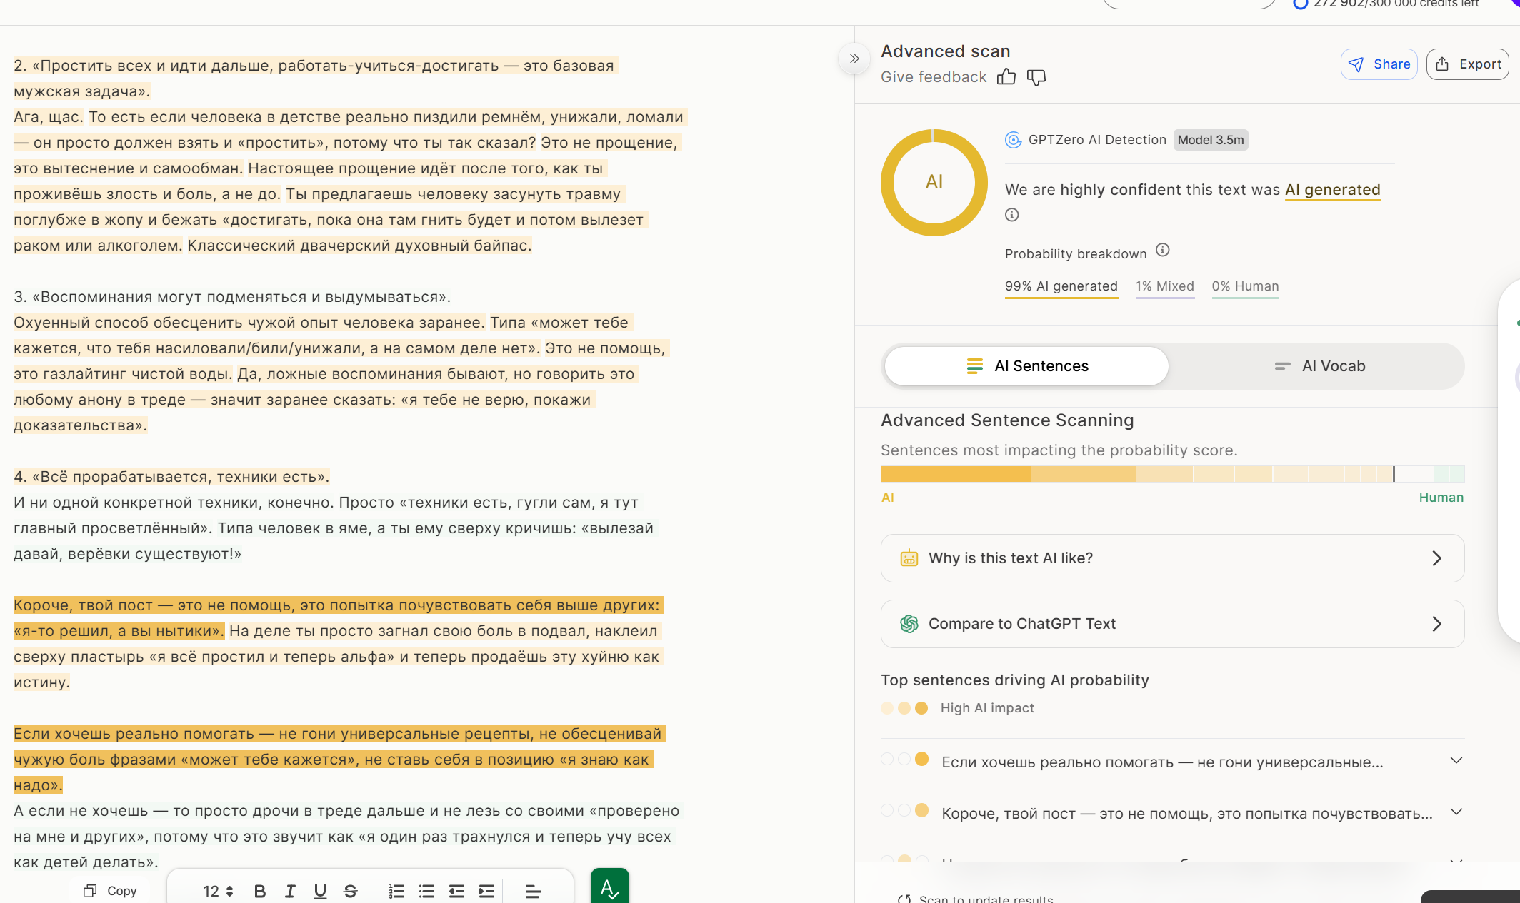Image resolution: width=1520 pixels, height=903 pixels.
Task: Switch to the AI Sentences tab
Action: [1026, 366]
